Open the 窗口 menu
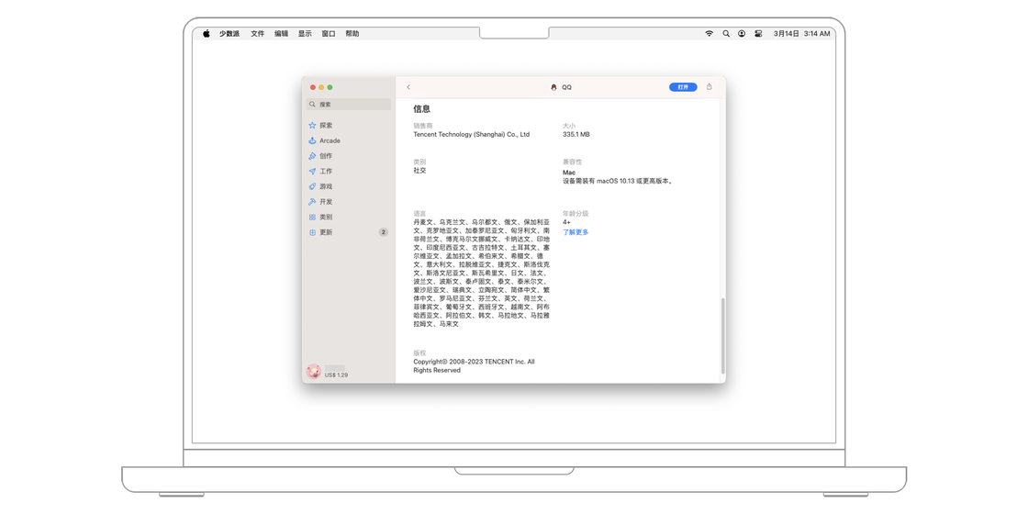 click(x=329, y=33)
